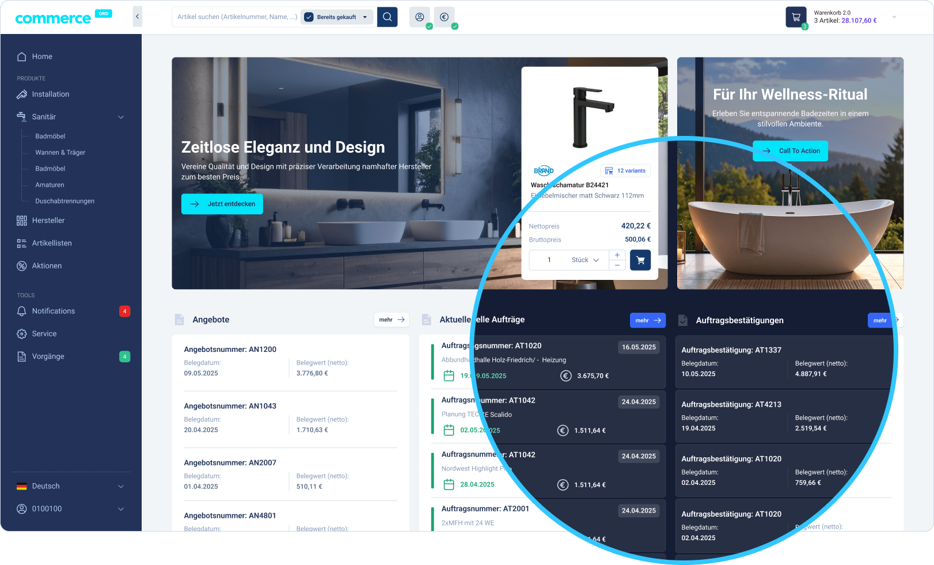Open Wannen & Träger submenu item
Screen dimensions: 934x565
[x=60, y=153]
